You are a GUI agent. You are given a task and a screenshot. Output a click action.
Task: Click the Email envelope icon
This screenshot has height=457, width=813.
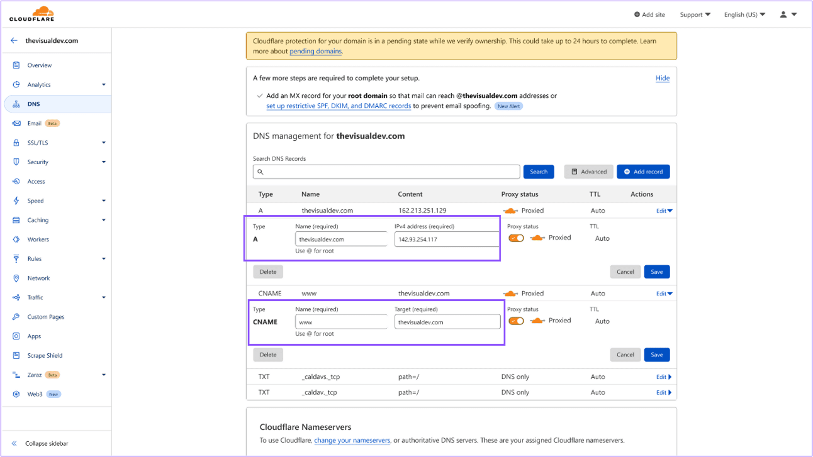[16, 124]
